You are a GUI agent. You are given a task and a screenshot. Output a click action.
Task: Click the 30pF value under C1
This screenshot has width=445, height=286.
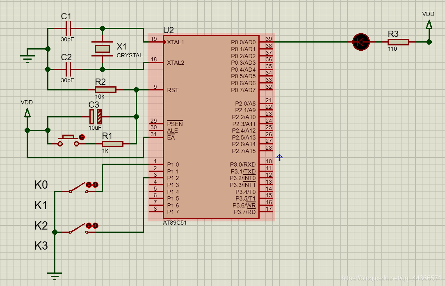67,39
